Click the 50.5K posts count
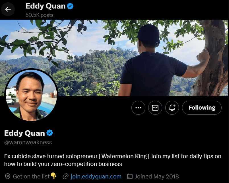Screen dimensions: 229x183 point(40,15)
